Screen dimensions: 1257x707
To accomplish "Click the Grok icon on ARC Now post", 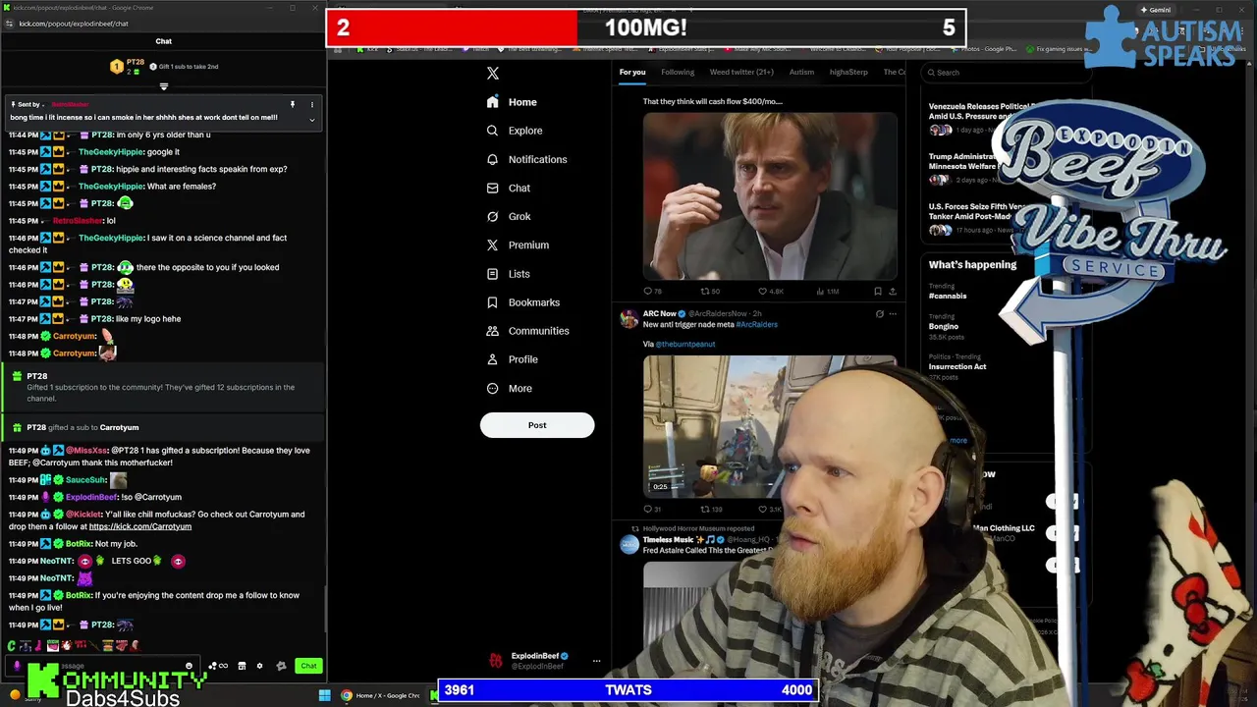I will [879, 314].
